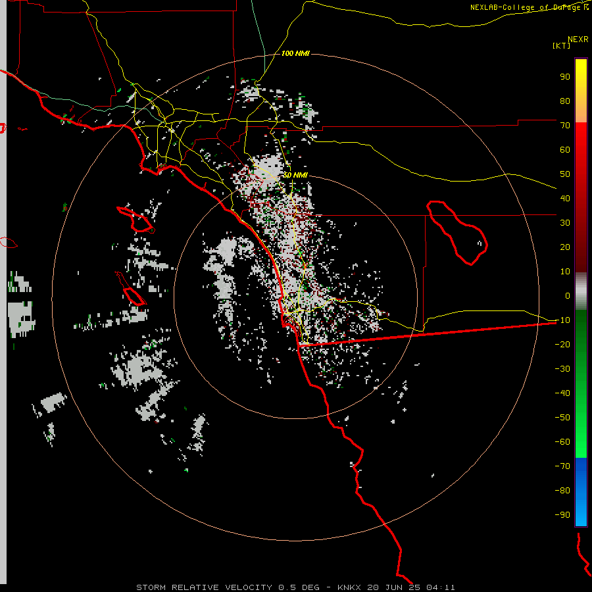Click the 60 value on the velocity scale
This screenshot has height=592, width=592.
click(565, 150)
